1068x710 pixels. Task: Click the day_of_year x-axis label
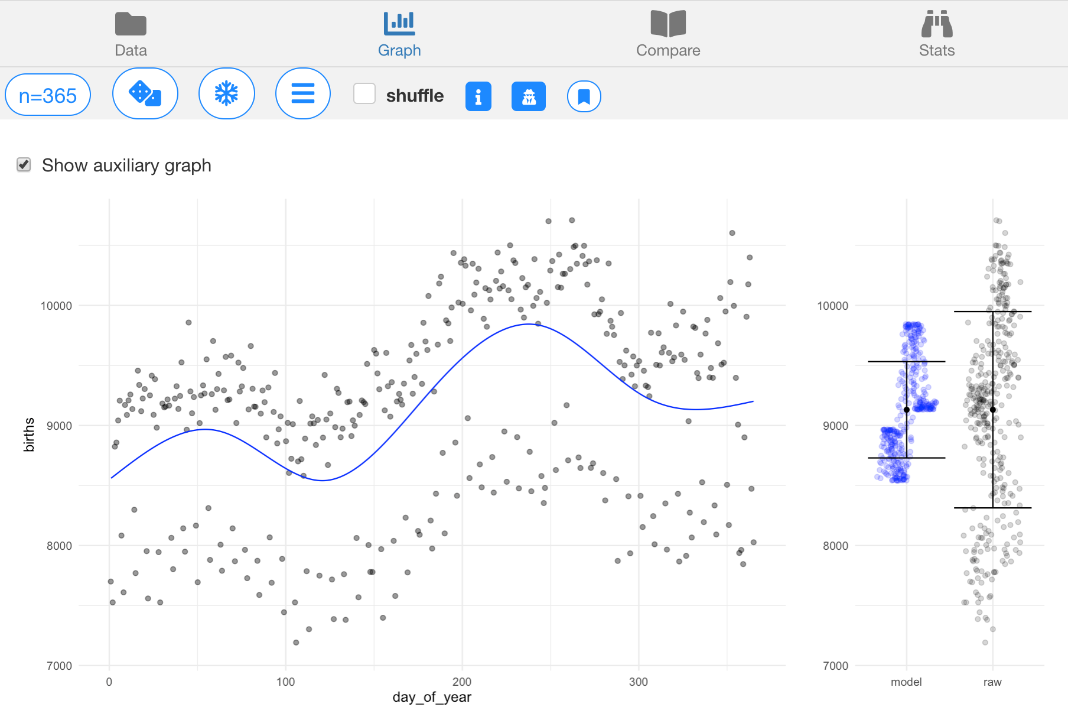[x=432, y=697]
